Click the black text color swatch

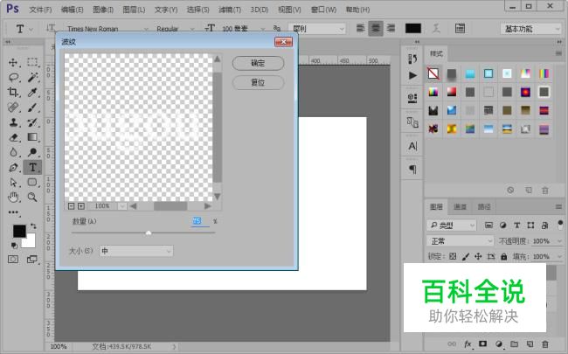[413, 28]
